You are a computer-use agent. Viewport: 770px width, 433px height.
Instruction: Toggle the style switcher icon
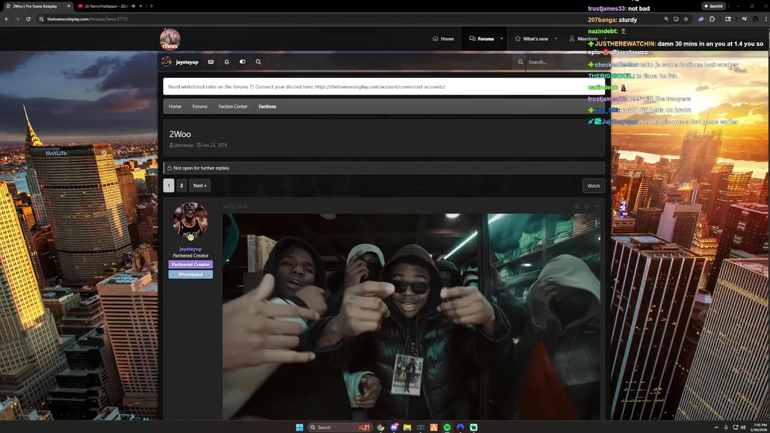(242, 62)
